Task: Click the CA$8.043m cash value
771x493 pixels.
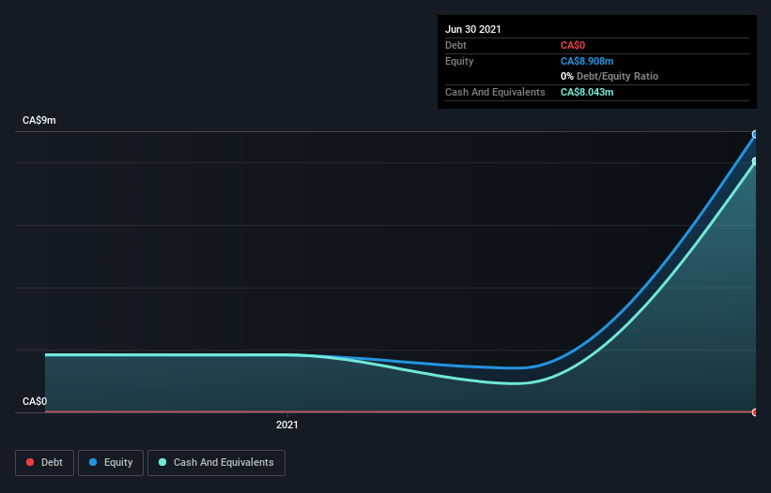Action: click(x=587, y=92)
